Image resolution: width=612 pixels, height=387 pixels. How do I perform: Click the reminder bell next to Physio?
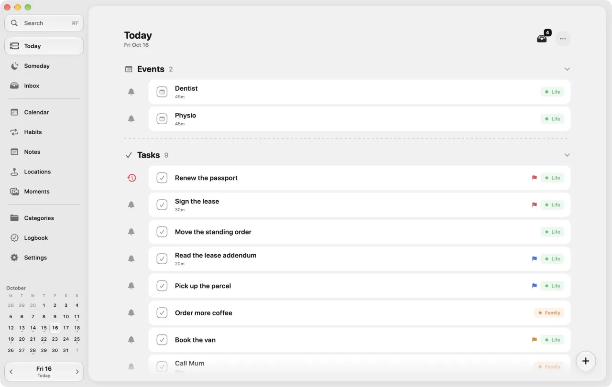[x=131, y=119]
